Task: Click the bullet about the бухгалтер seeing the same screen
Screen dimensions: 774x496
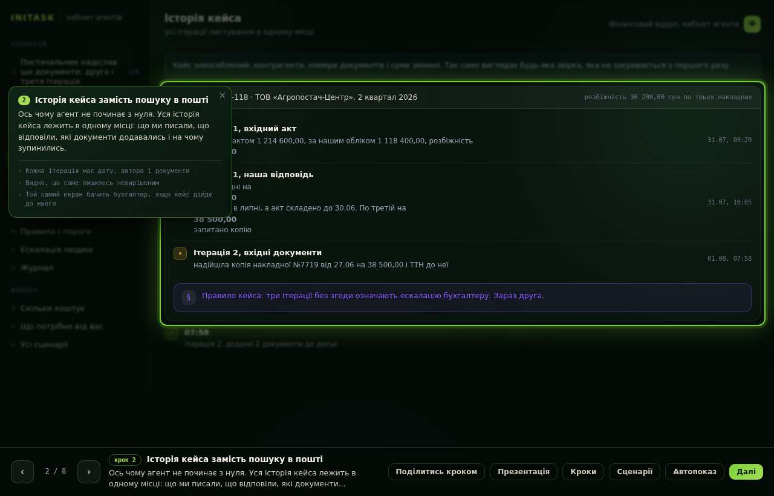Action: (119, 198)
